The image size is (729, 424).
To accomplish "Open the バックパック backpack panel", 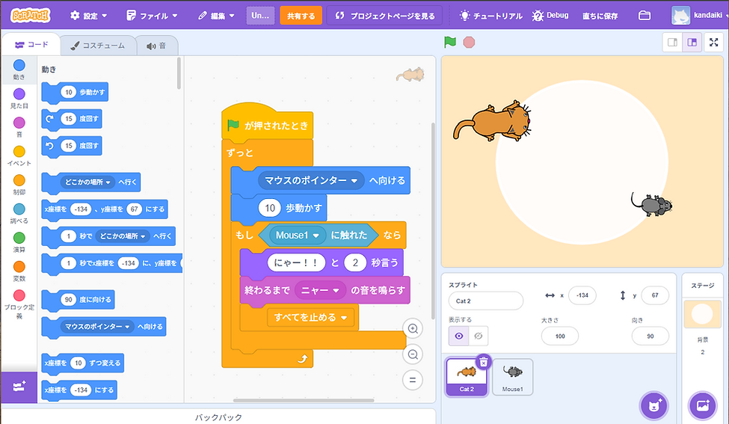I will click(x=218, y=417).
